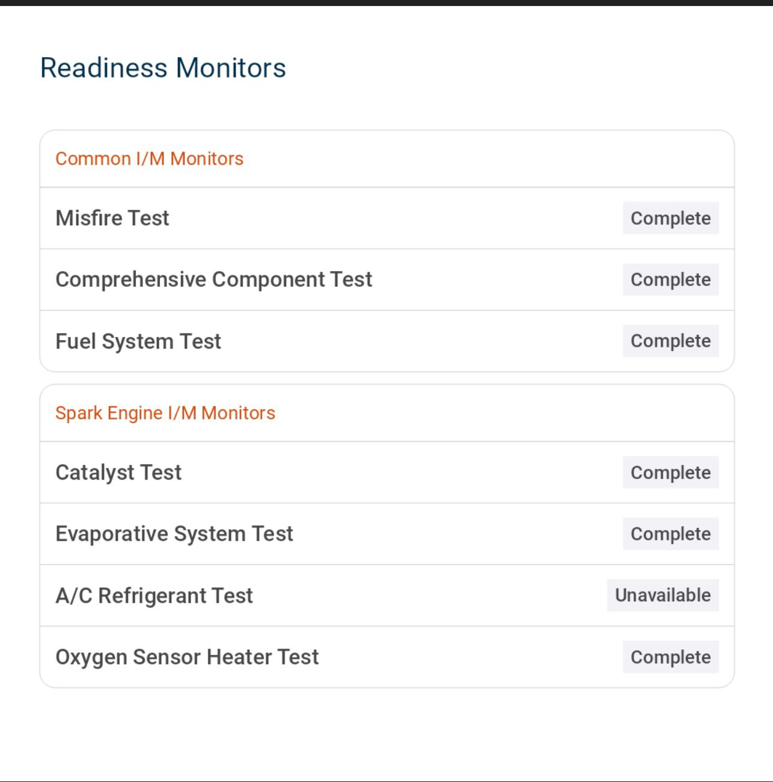
Task: Open the Comprehensive Component Test label
Action: (214, 280)
